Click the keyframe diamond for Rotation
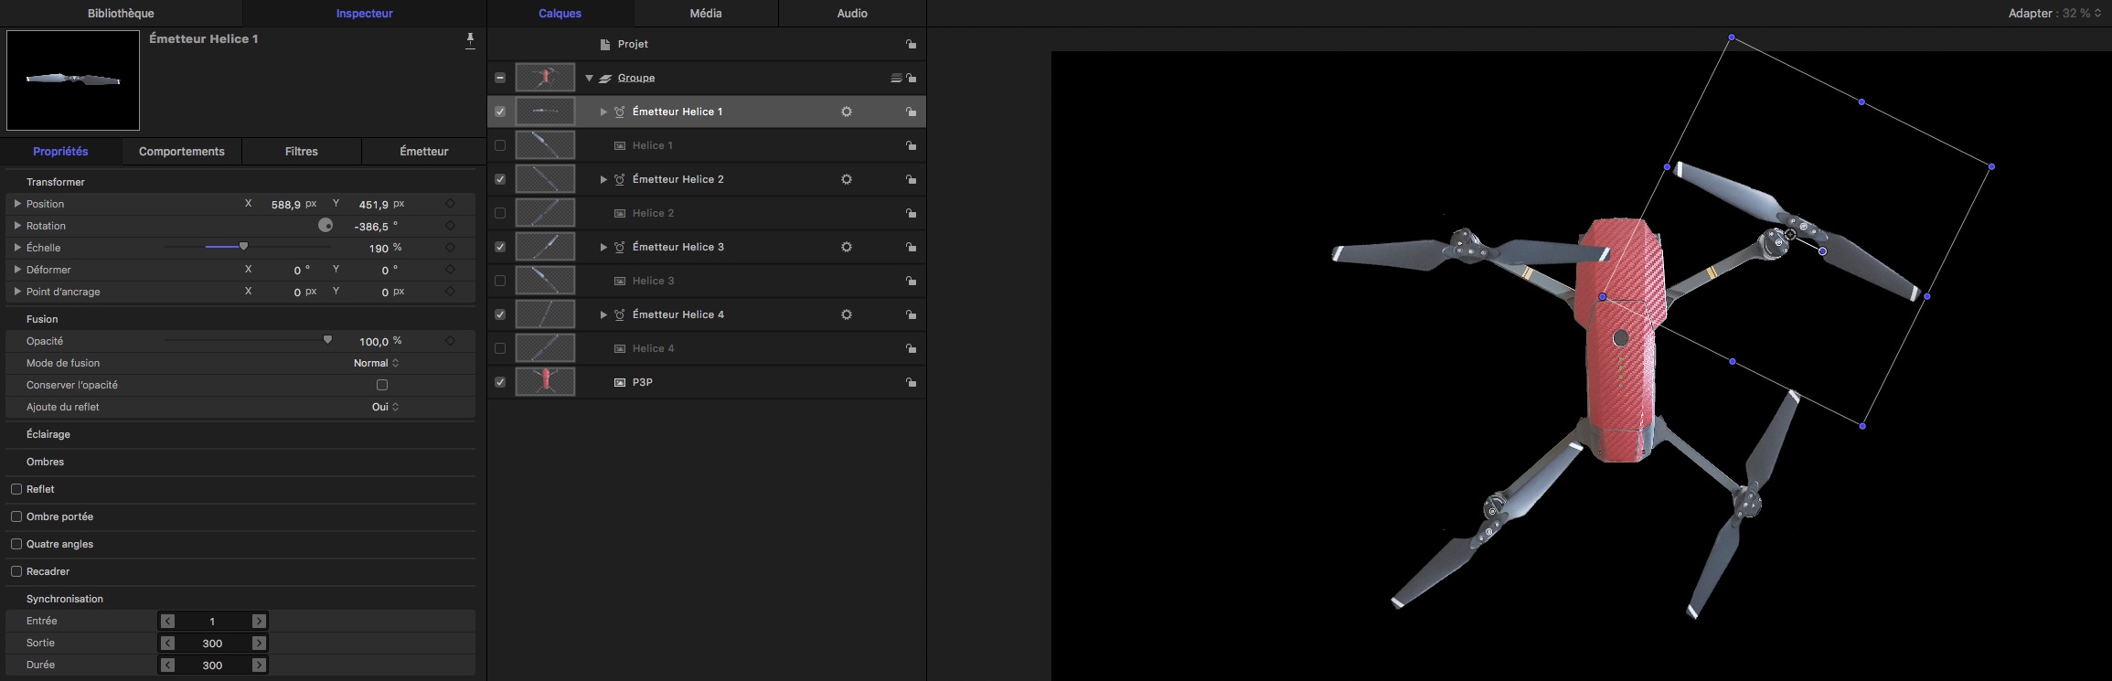2112x681 pixels. pos(450,226)
